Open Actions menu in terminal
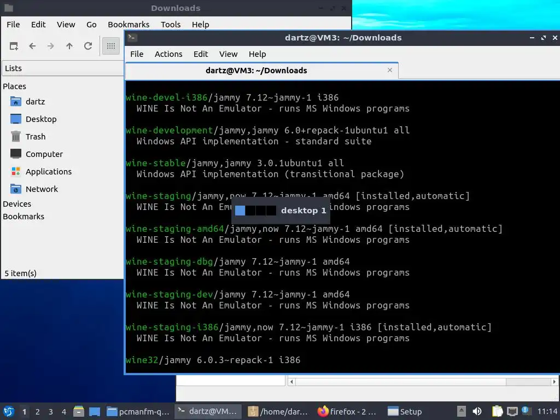The height and width of the screenshot is (420, 560). pyautogui.click(x=168, y=54)
